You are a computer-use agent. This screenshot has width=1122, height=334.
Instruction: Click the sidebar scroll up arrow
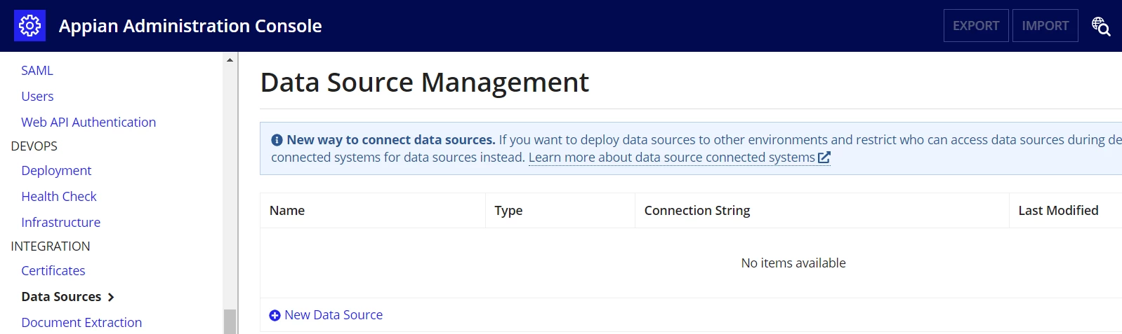coord(230,60)
